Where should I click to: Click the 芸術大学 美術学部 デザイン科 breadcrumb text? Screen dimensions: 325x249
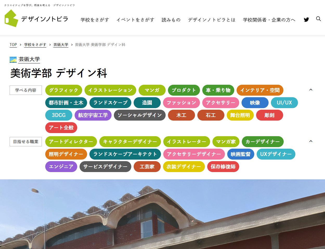(100, 45)
